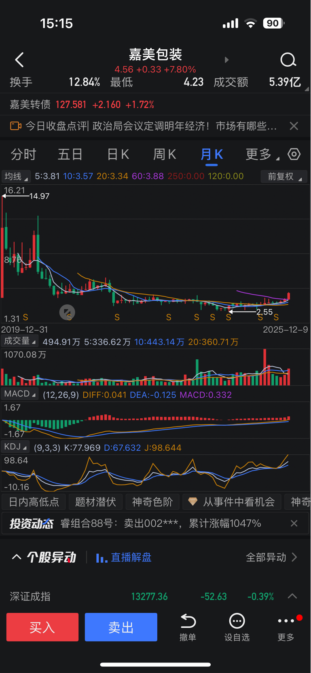
Task: Tap the 睿组合88号 investment update text
Action: (161, 523)
